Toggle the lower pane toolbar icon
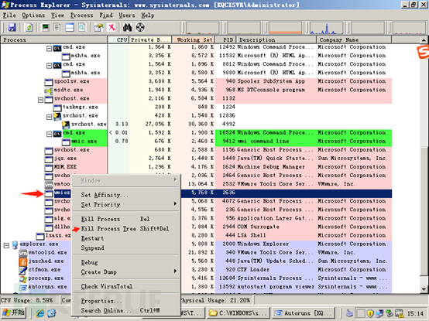 pyautogui.click(x=70, y=28)
